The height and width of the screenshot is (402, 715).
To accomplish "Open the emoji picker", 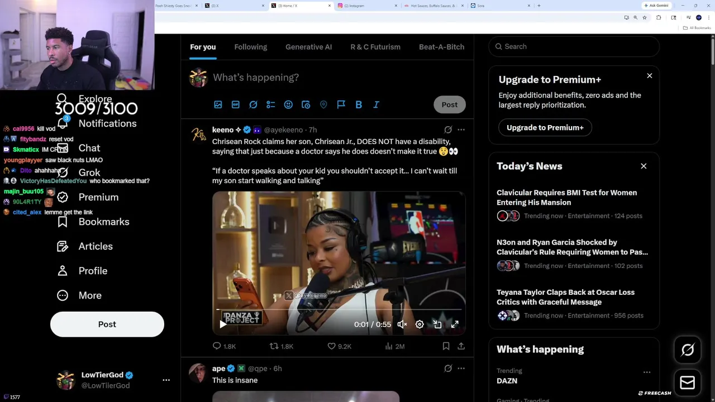I will [x=288, y=104].
